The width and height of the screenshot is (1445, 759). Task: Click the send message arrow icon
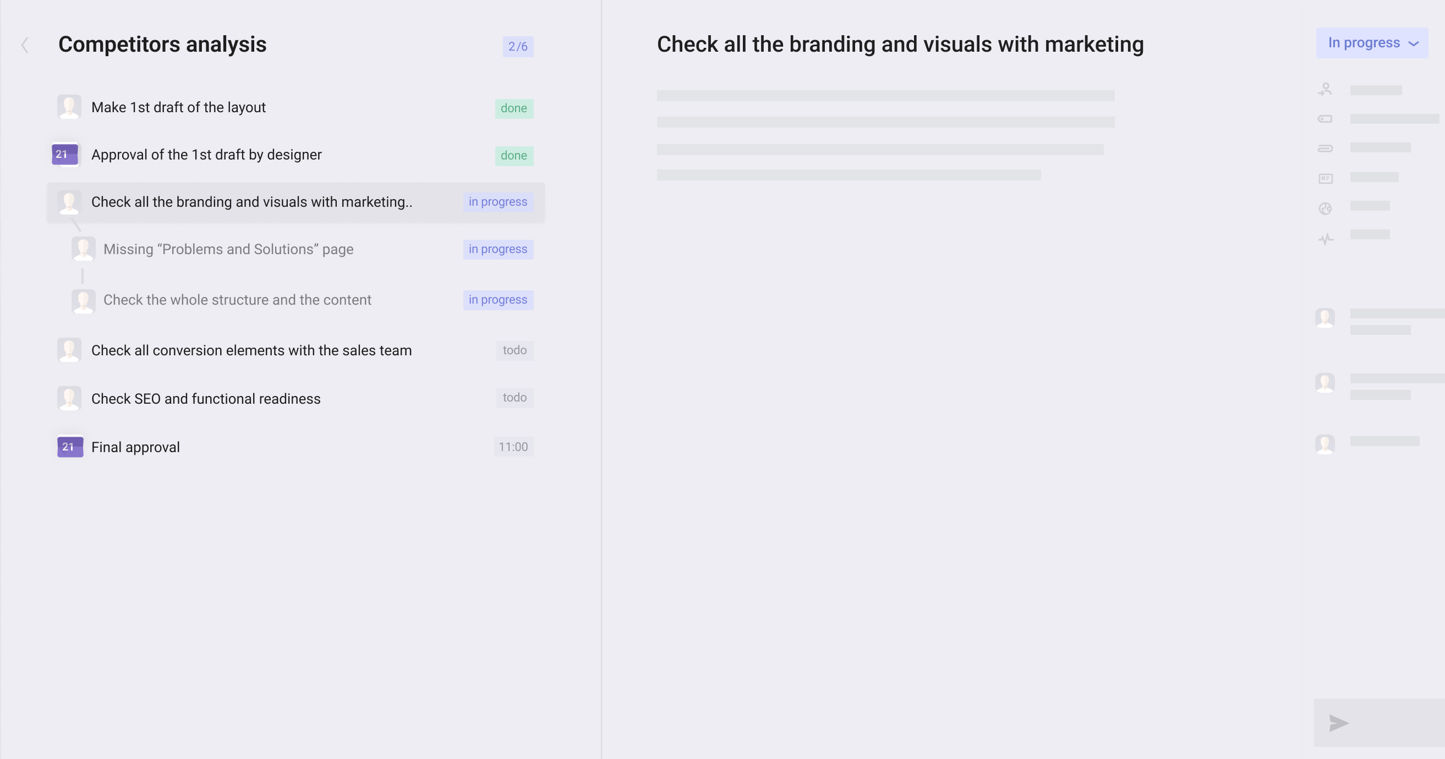[1338, 723]
